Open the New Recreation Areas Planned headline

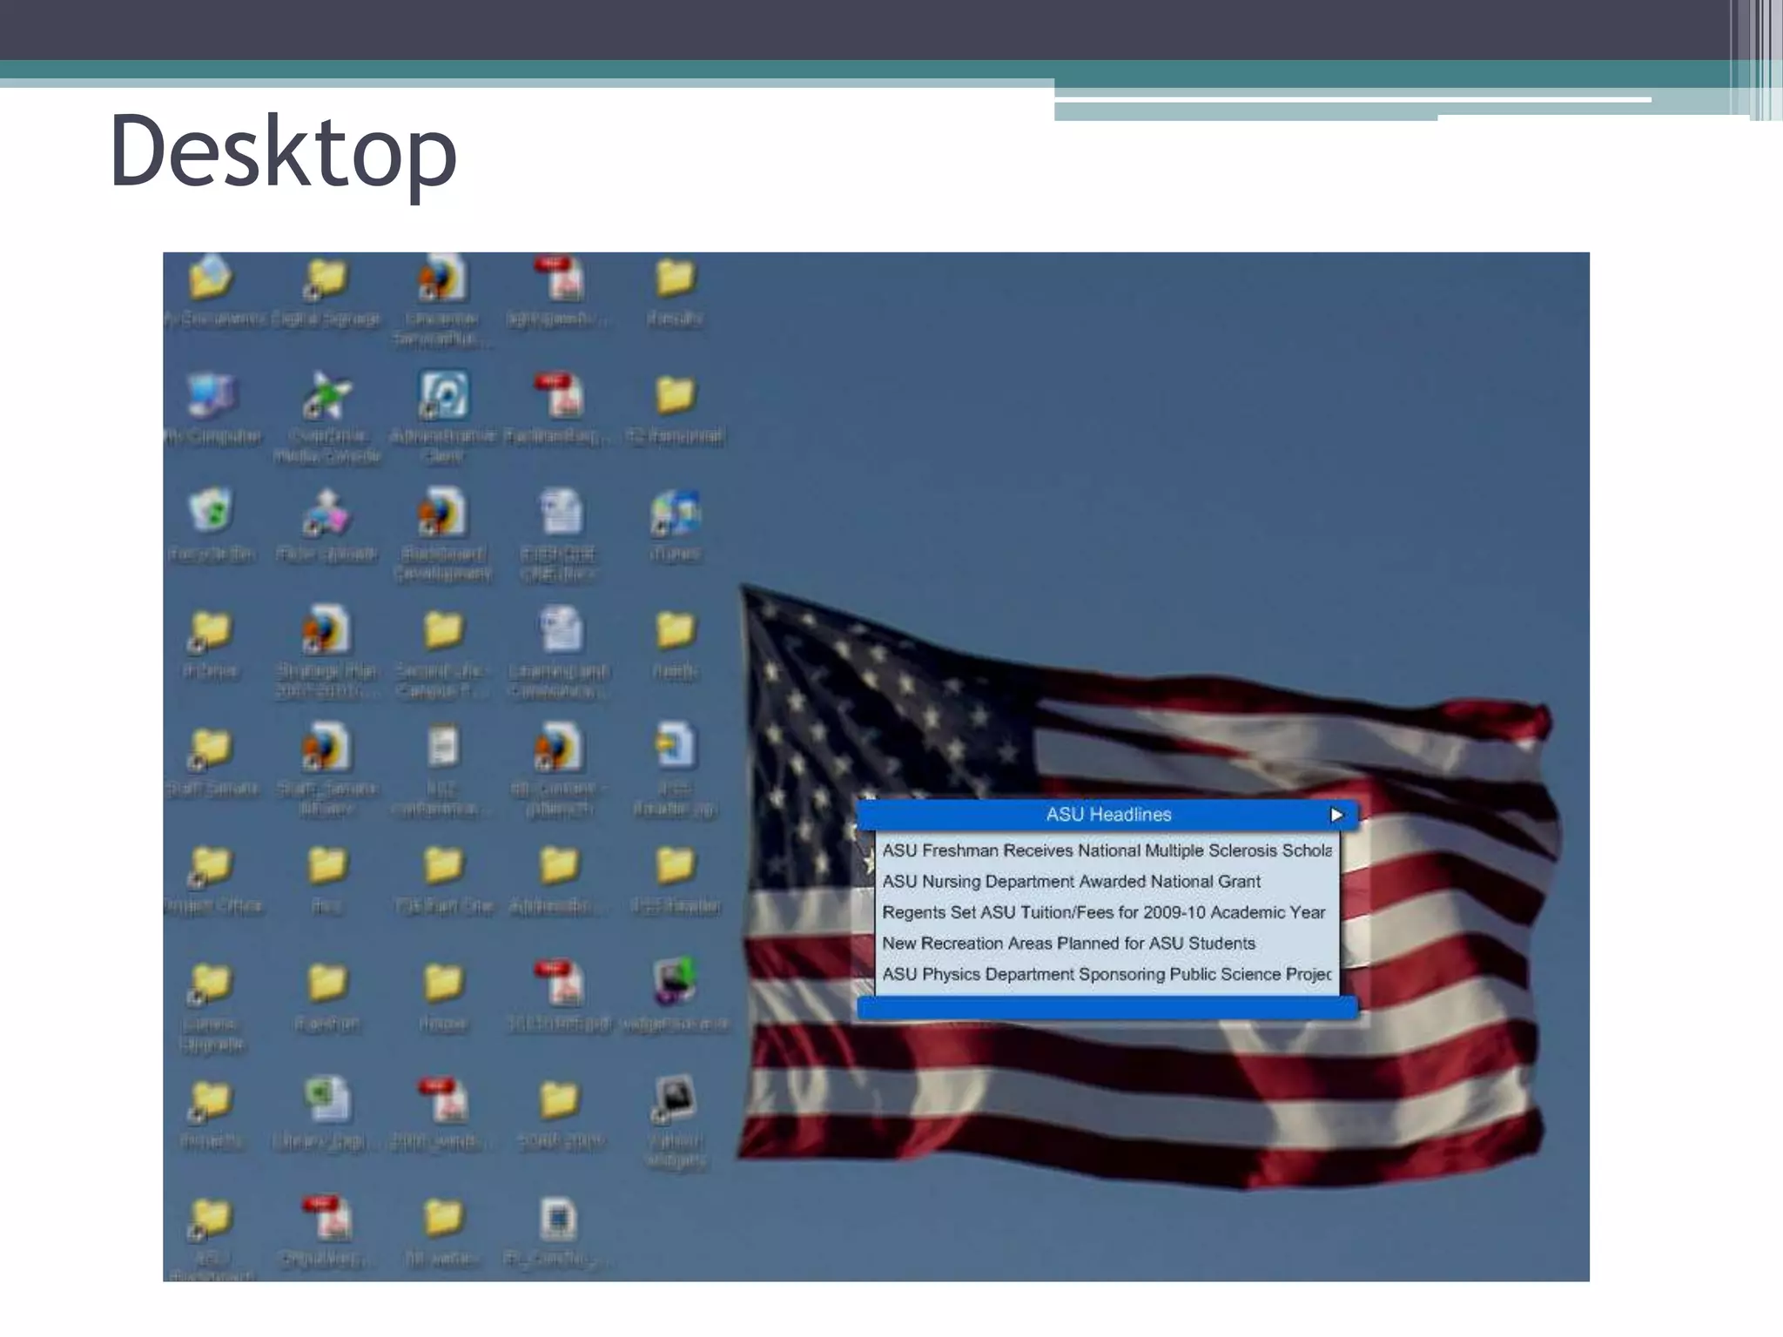pyautogui.click(x=1068, y=944)
